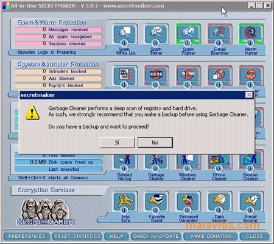Click RESET STATISTICS
274x244 pixels.
click(x=77, y=236)
